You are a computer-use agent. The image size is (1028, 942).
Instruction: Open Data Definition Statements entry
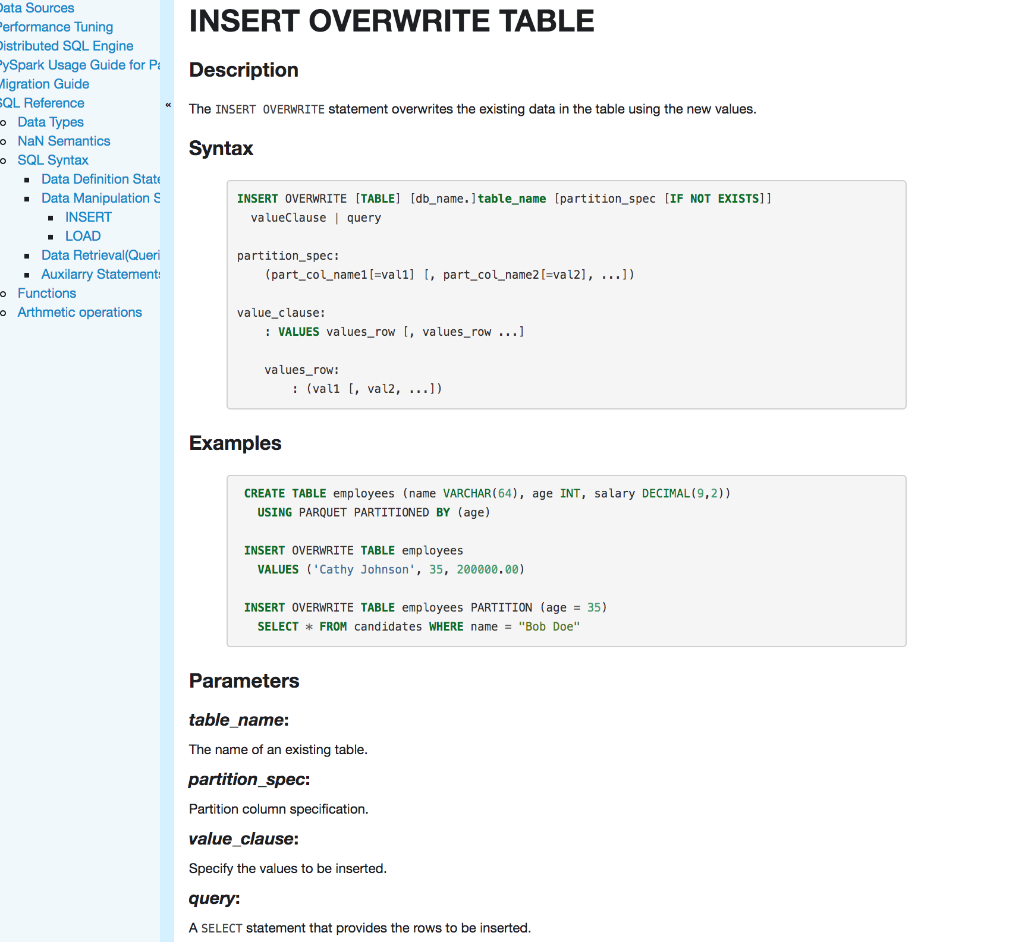point(100,179)
